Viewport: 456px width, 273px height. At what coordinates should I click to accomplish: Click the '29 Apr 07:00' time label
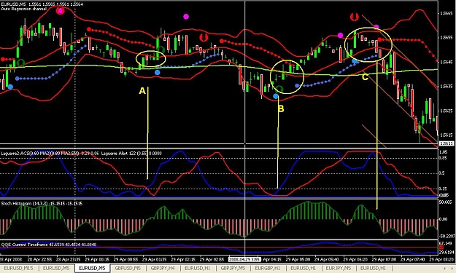pyautogui.click(x=384, y=259)
